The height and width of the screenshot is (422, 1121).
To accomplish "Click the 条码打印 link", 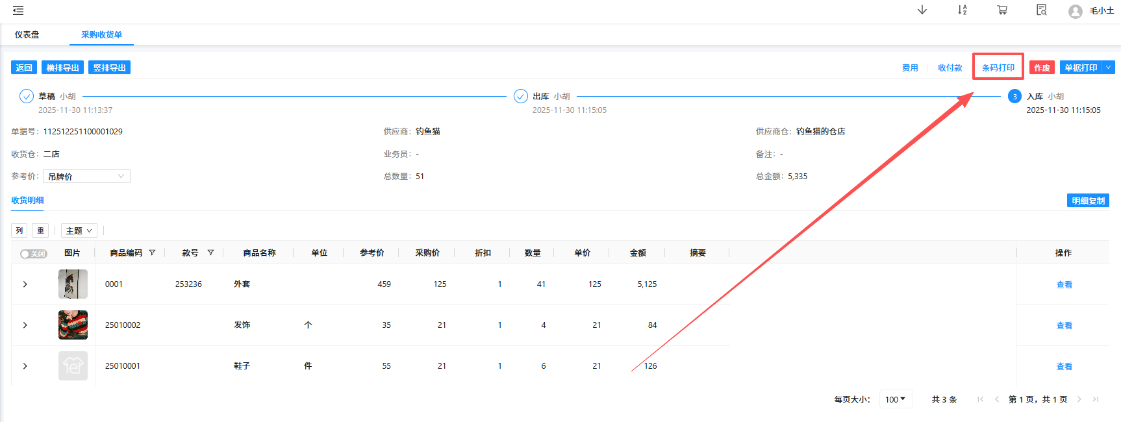I will coord(998,68).
